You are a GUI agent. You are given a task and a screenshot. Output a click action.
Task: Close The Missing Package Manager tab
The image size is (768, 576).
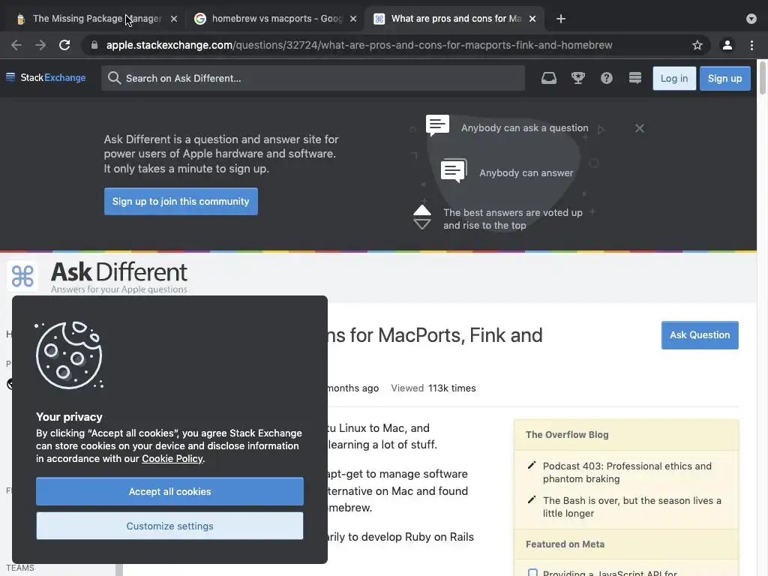click(174, 19)
